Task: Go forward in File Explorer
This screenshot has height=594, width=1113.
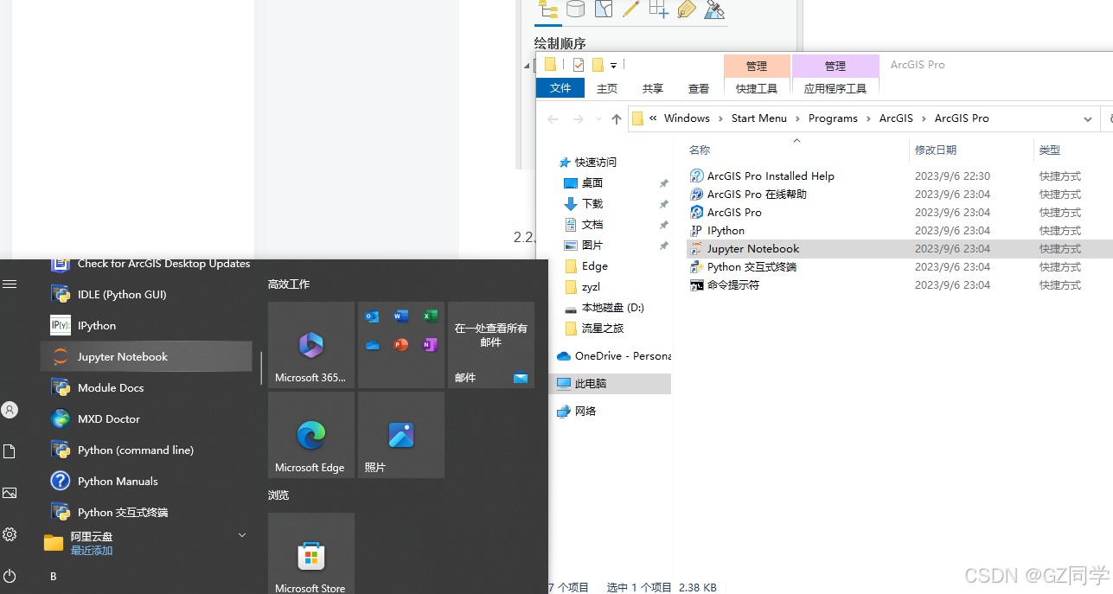Action: click(578, 119)
